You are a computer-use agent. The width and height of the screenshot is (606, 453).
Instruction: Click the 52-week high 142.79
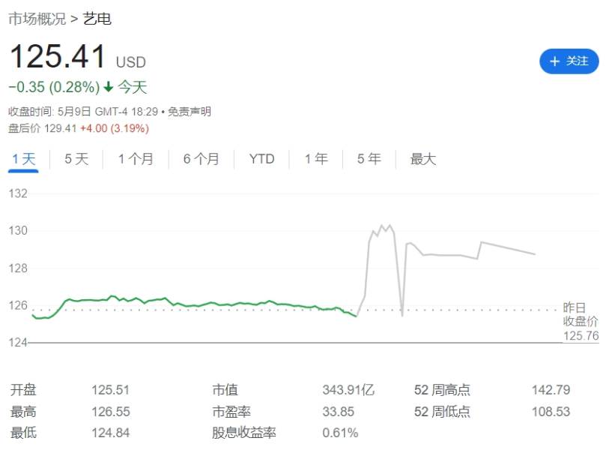pos(551,390)
